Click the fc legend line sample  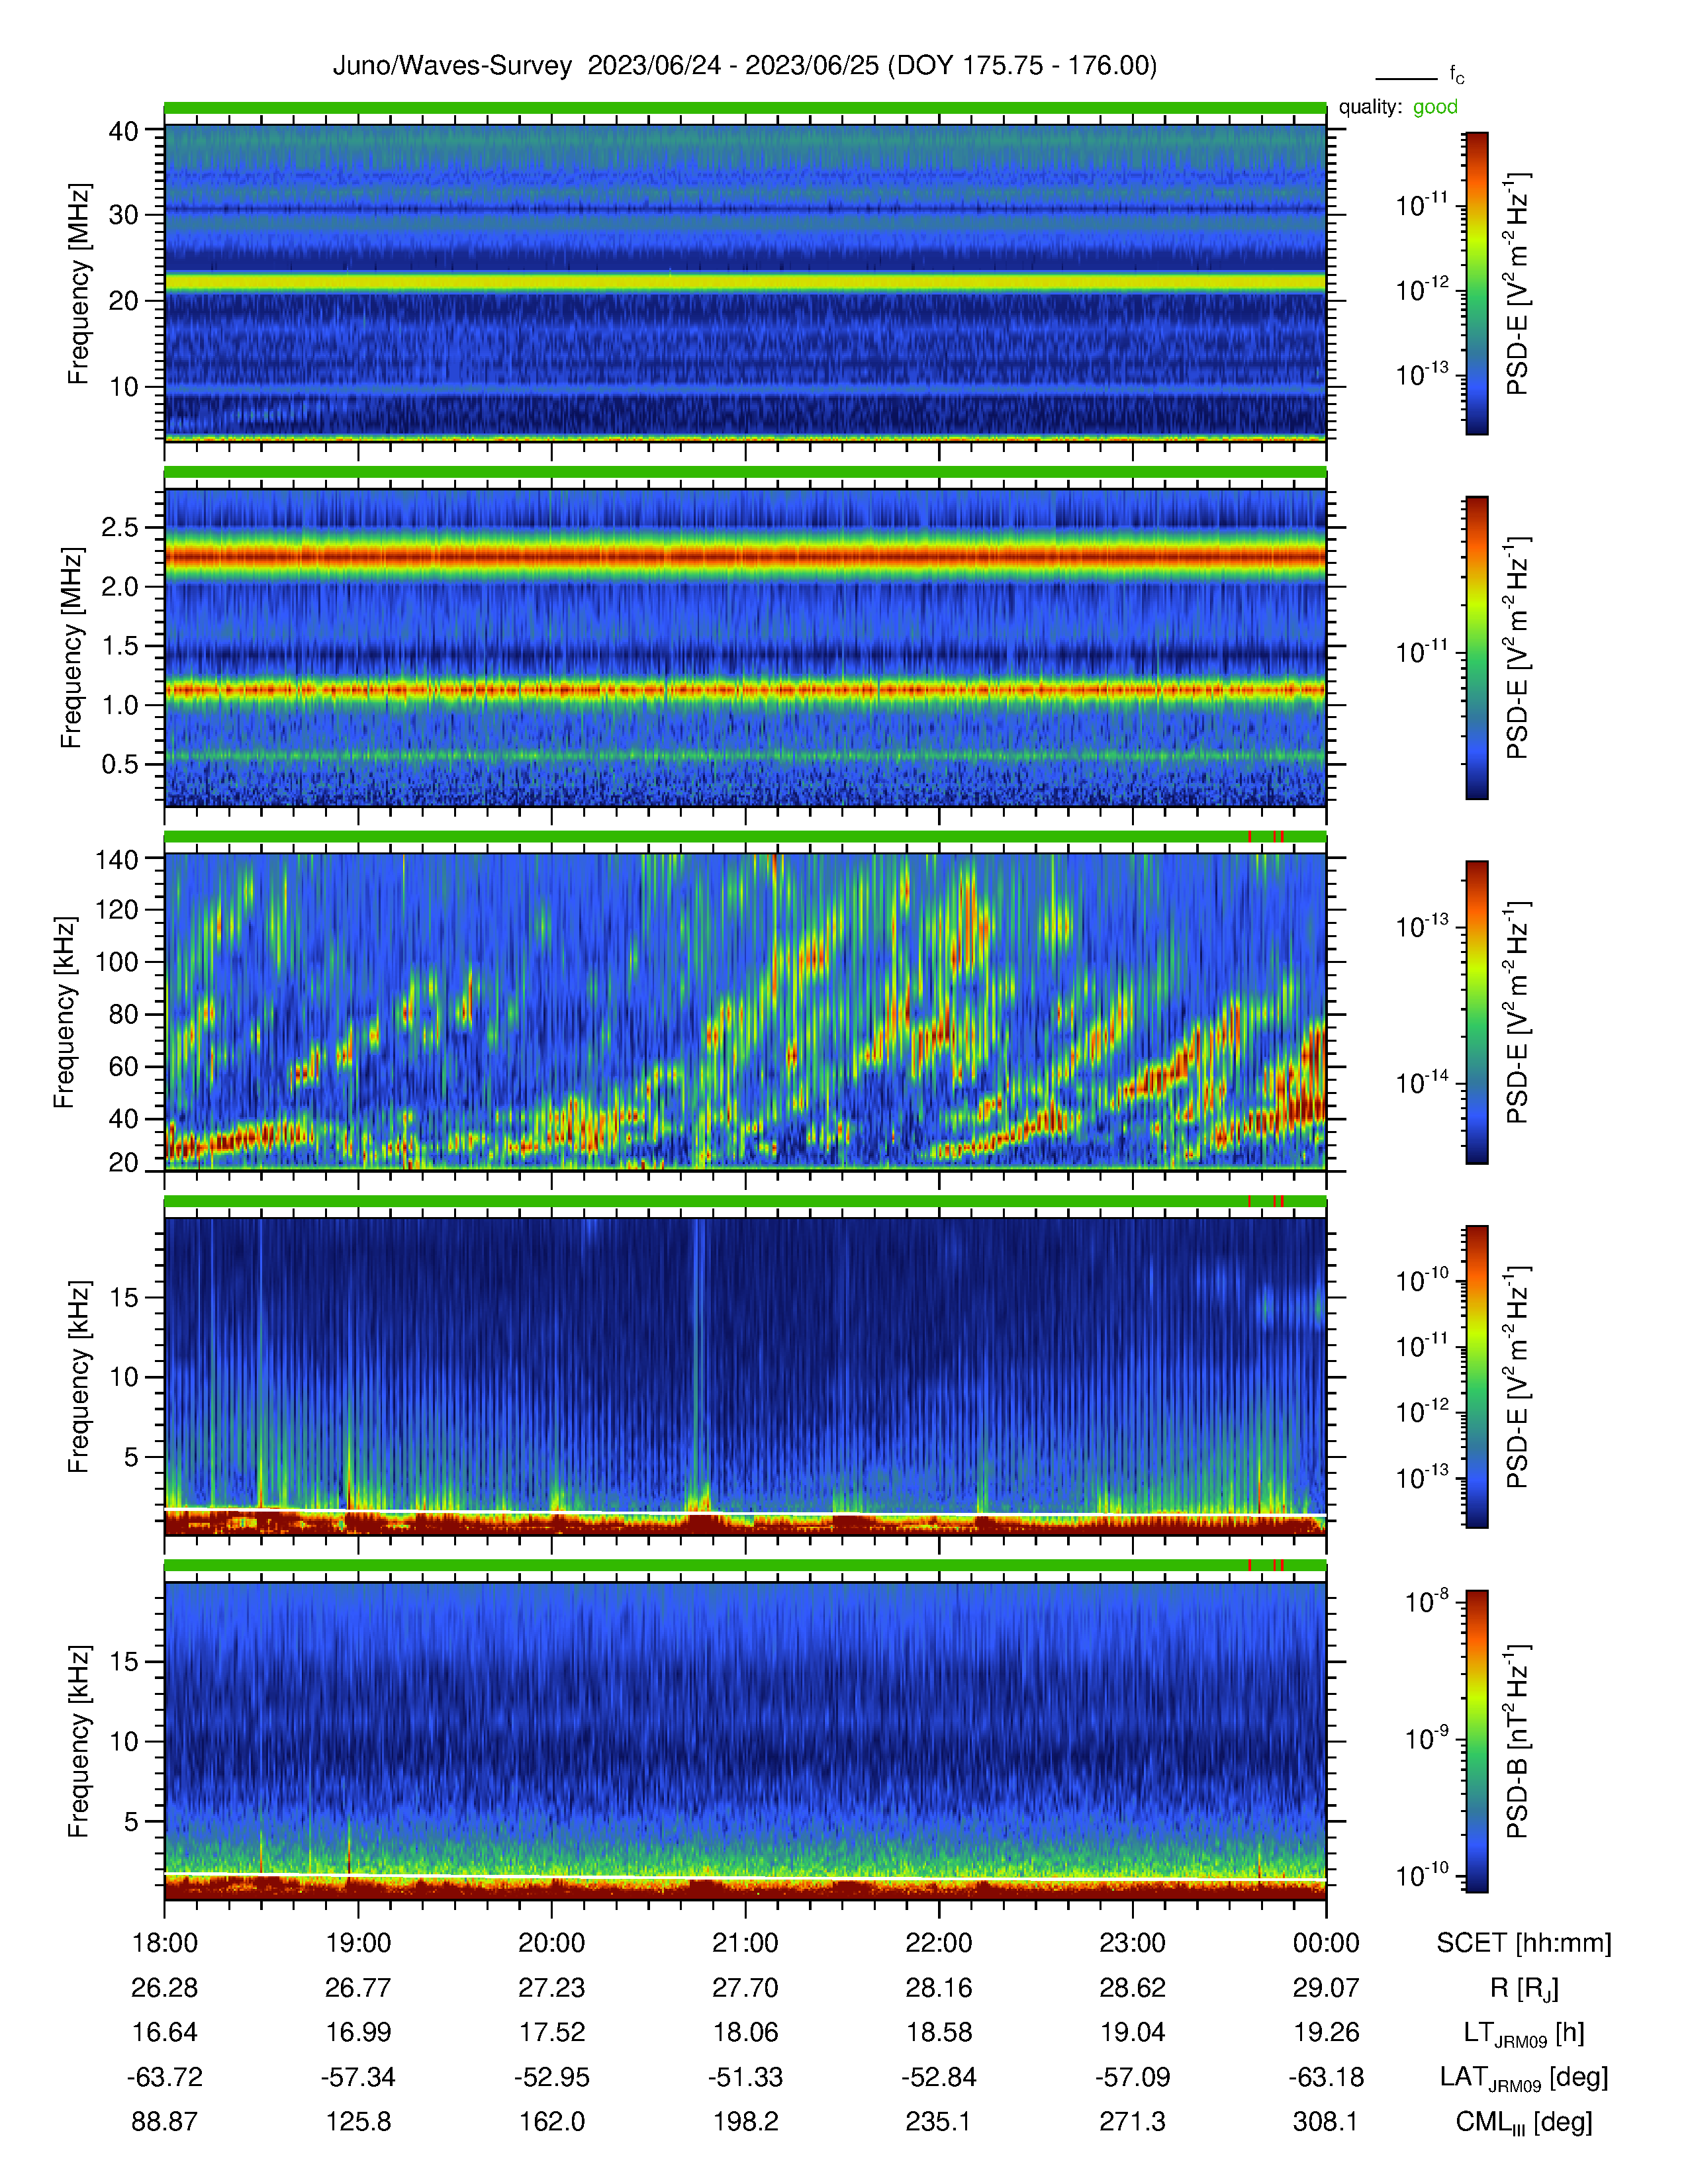click(1406, 78)
